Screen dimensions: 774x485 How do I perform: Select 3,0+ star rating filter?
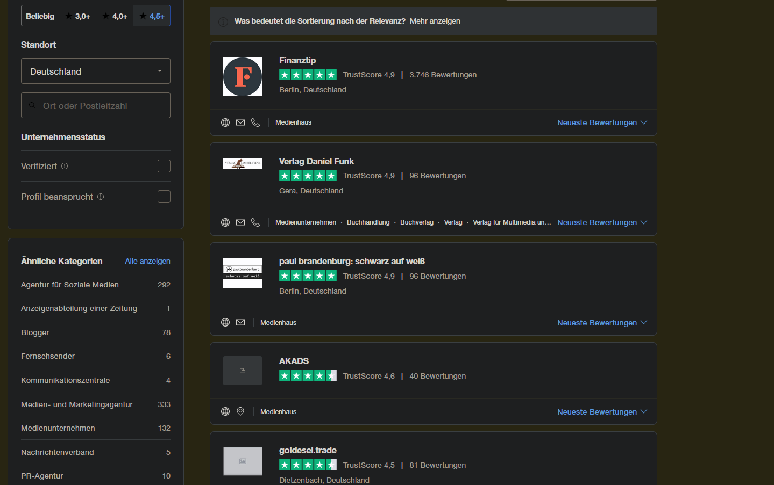pyautogui.click(x=77, y=16)
